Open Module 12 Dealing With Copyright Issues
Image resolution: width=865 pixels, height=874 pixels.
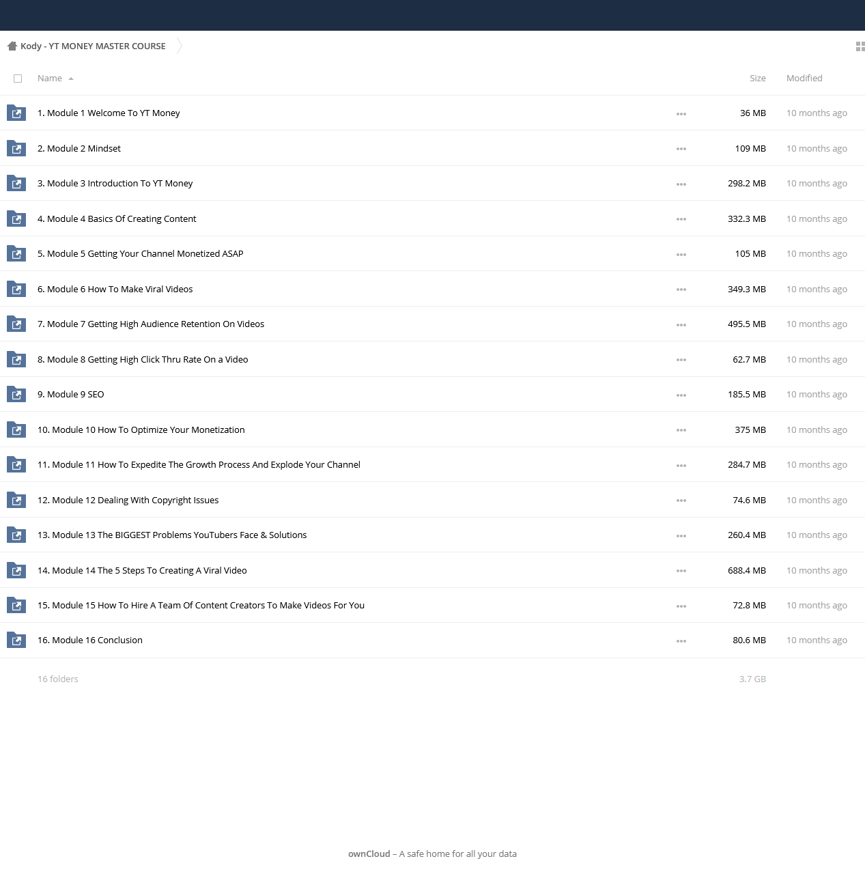click(128, 500)
